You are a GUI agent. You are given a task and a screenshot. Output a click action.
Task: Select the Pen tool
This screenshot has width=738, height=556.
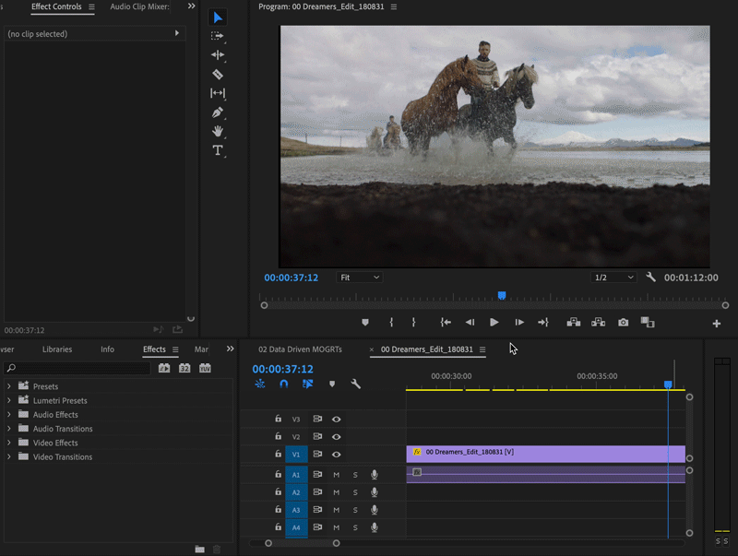click(218, 112)
